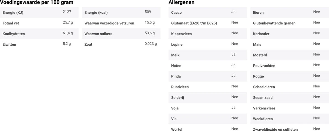The height and width of the screenshot is (131, 329).
Task: Select the Melk allergen label
Action: pyautogui.click(x=175, y=55)
